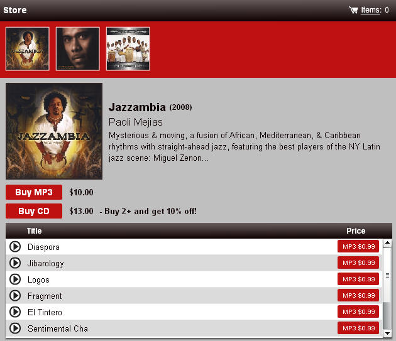
Task: Click the large Jazzambia cover art
Action: pos(54,131)
